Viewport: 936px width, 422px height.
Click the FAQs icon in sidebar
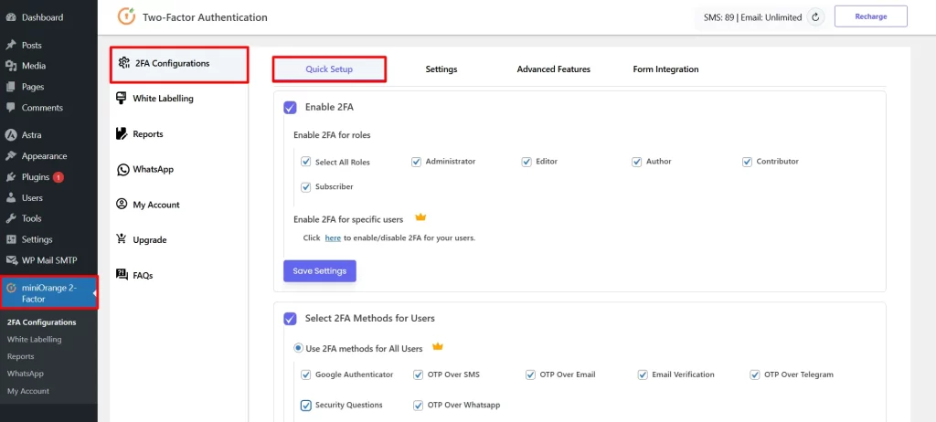point(123,275)
